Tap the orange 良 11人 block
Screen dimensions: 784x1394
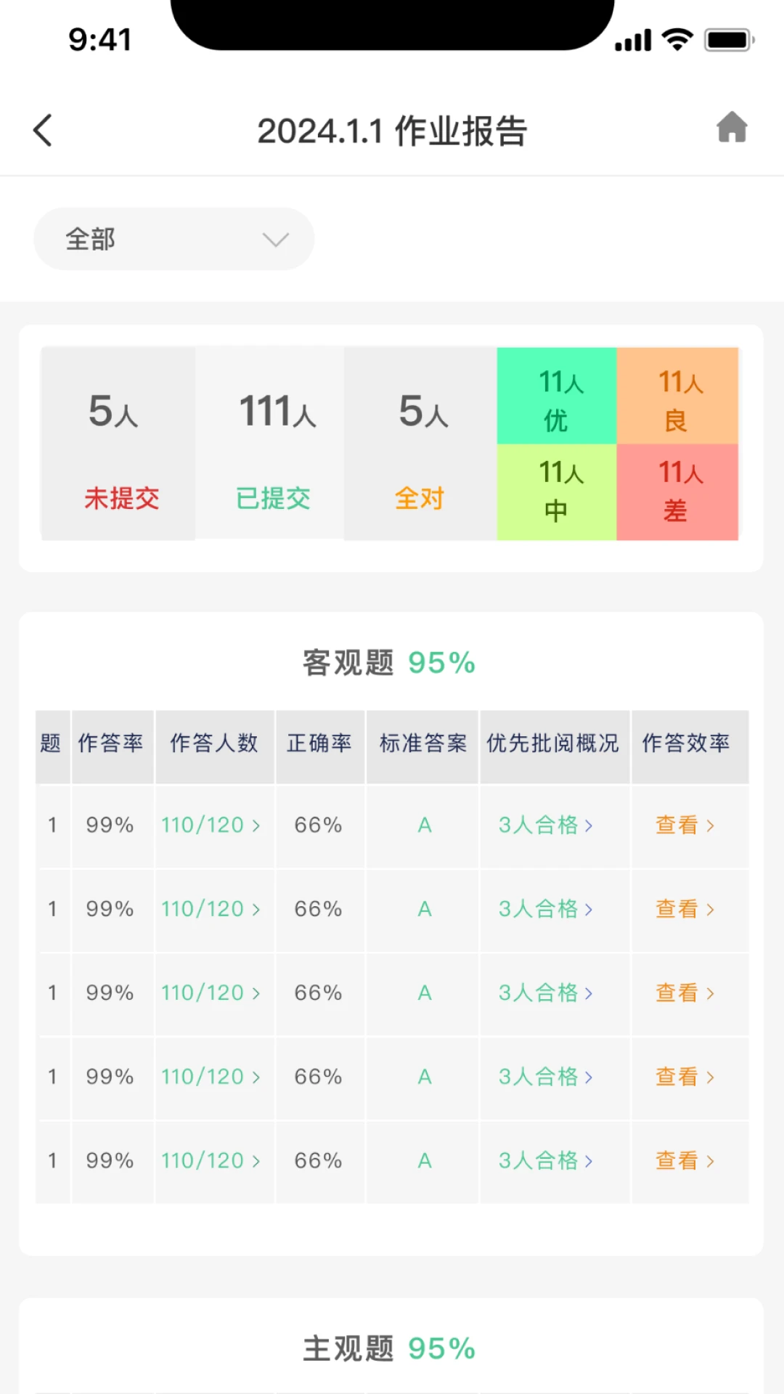pos(677,396)
